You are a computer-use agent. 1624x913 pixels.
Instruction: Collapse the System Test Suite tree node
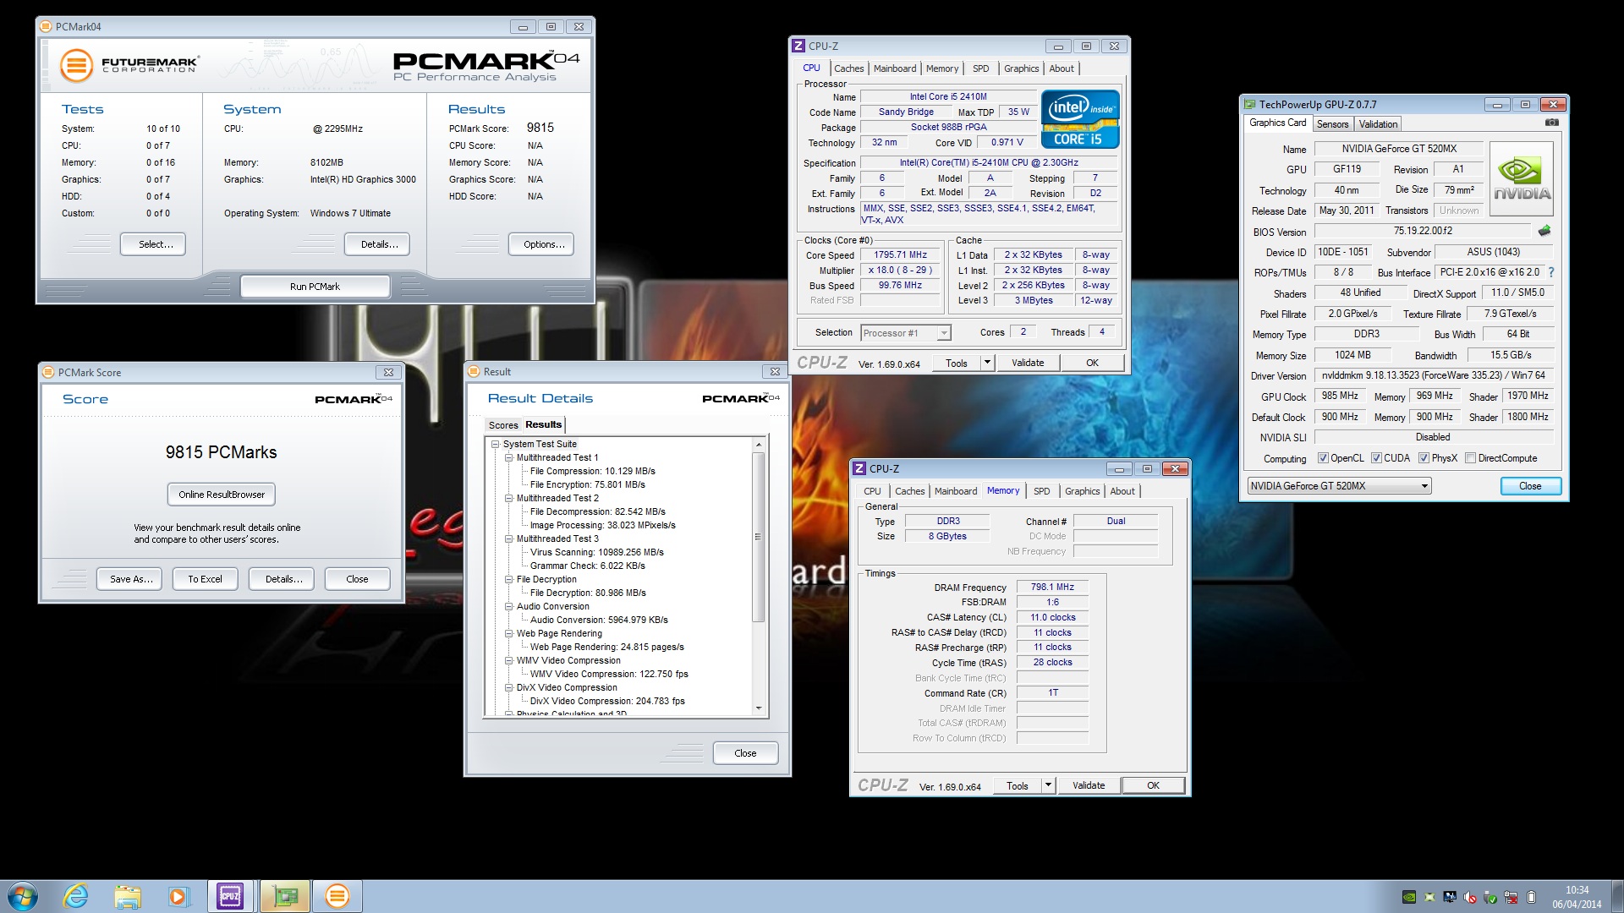[496, 444]
